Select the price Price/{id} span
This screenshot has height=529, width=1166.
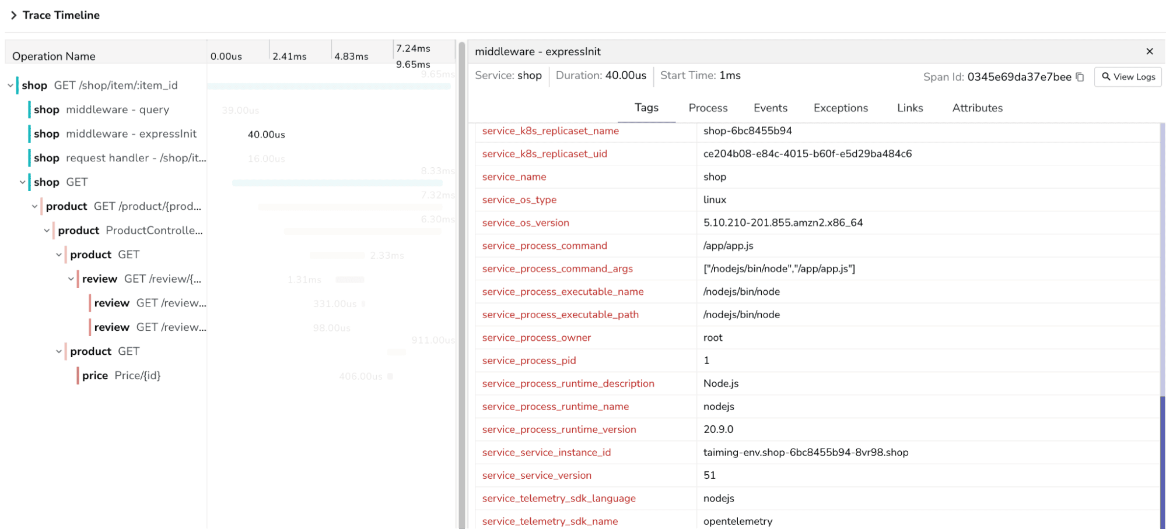121,376
